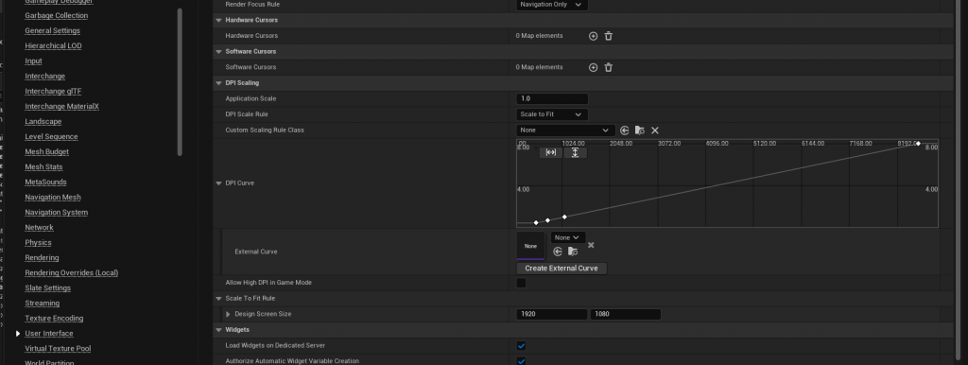Go to Navigation Mesh settings
The height and width of the screenshot is (365, 968).
pyautogui.click(x=53, y=197)
